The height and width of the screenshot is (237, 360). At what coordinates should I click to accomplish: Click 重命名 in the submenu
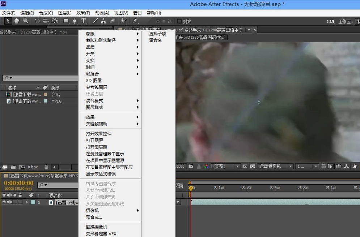click(x=156, y=40)
